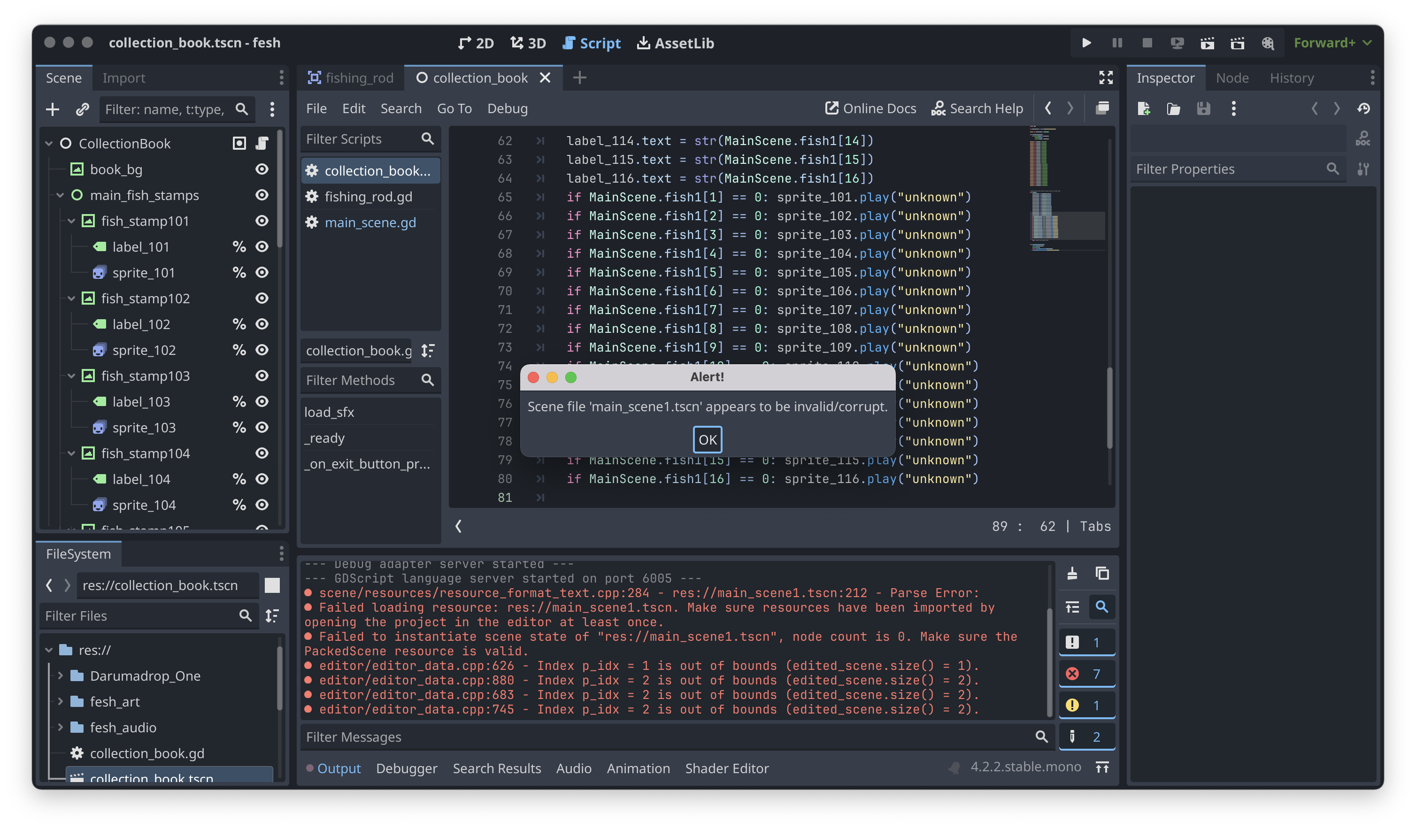Toggle visibility of label_101
Image resolution: width=1416 pixels, height=829 pixels.
(x=262, y=246)
